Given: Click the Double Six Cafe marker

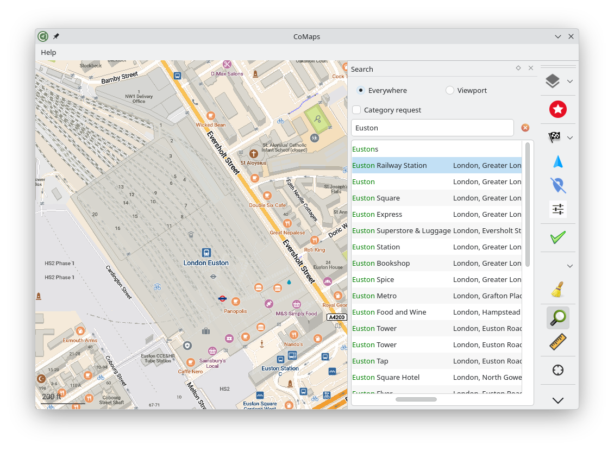Looking at the screenshot, I should 267,196.
